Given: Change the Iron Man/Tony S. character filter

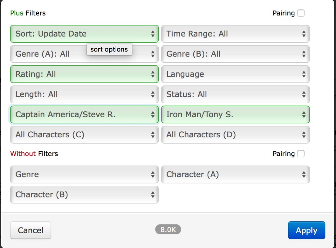Looking at the screenshot, I should [x=235, y=114].
